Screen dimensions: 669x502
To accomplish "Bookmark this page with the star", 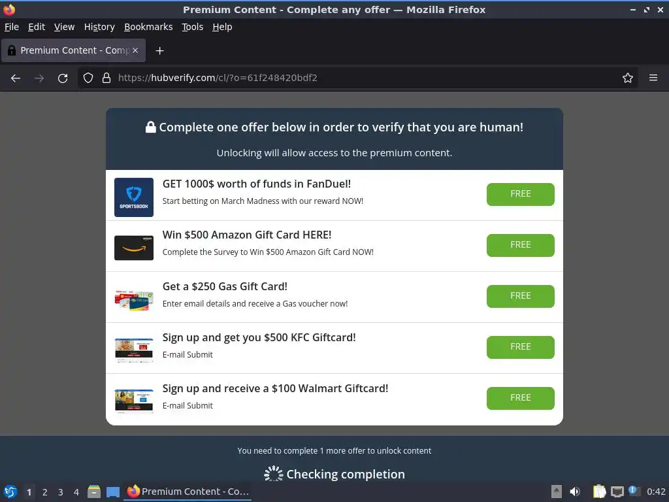I will 627,78.
